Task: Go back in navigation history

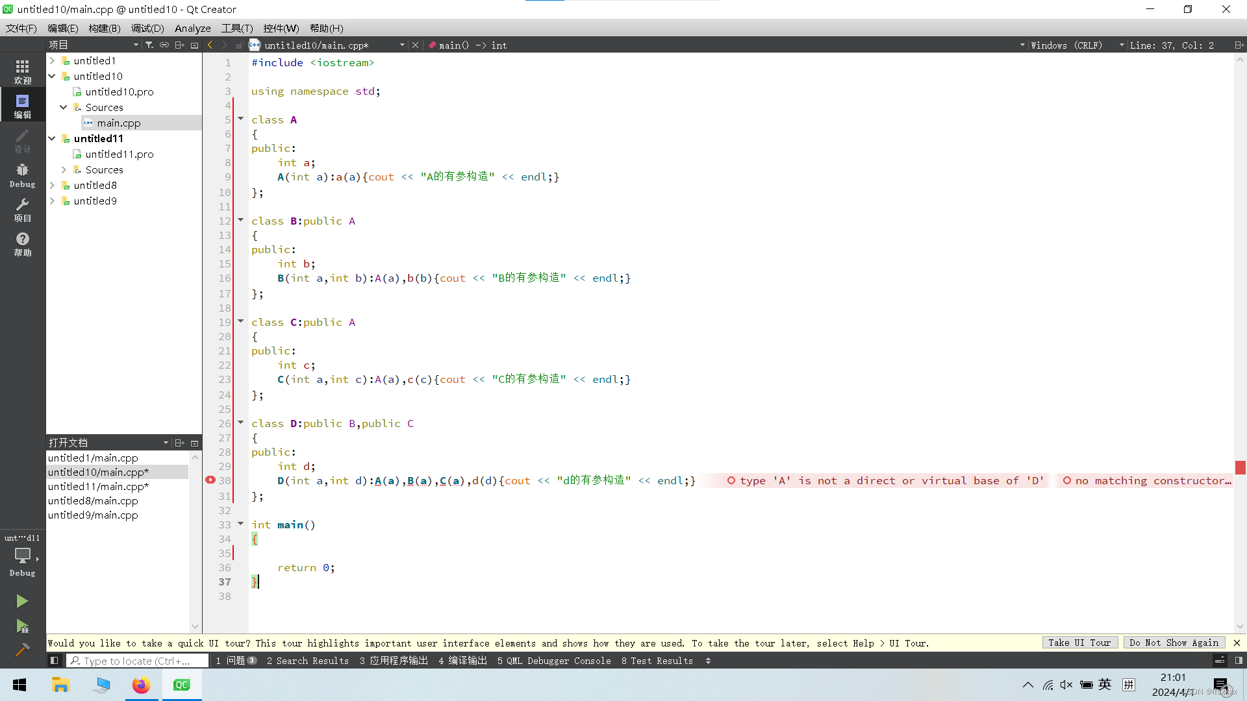Action: (x=210, y=45)
